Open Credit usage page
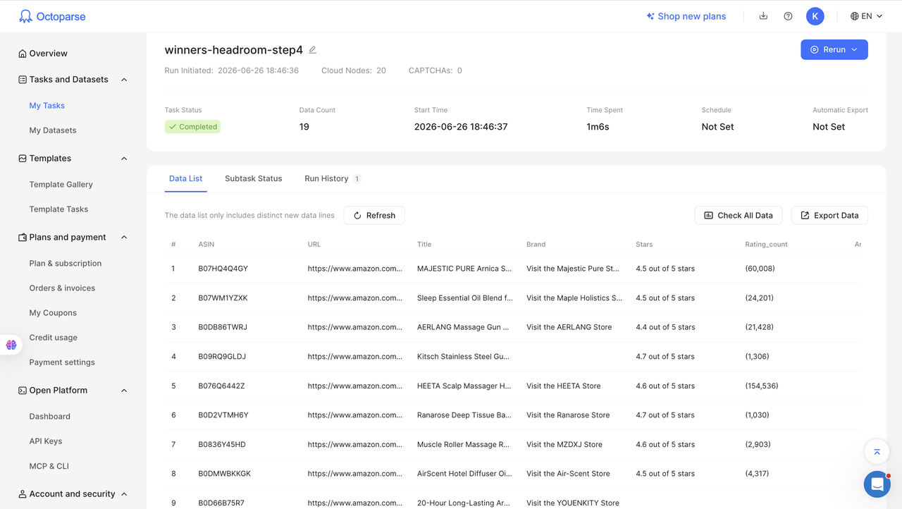The width and height of the screenshot is (902, 509). (54, 338)
